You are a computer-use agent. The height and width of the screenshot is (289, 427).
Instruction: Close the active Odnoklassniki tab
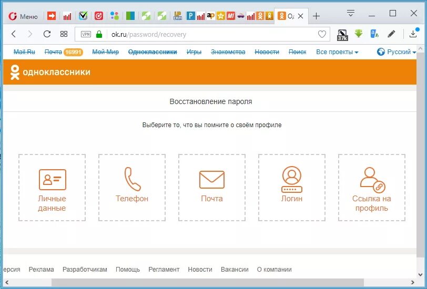pyautogui.click(x=301, y=16)
